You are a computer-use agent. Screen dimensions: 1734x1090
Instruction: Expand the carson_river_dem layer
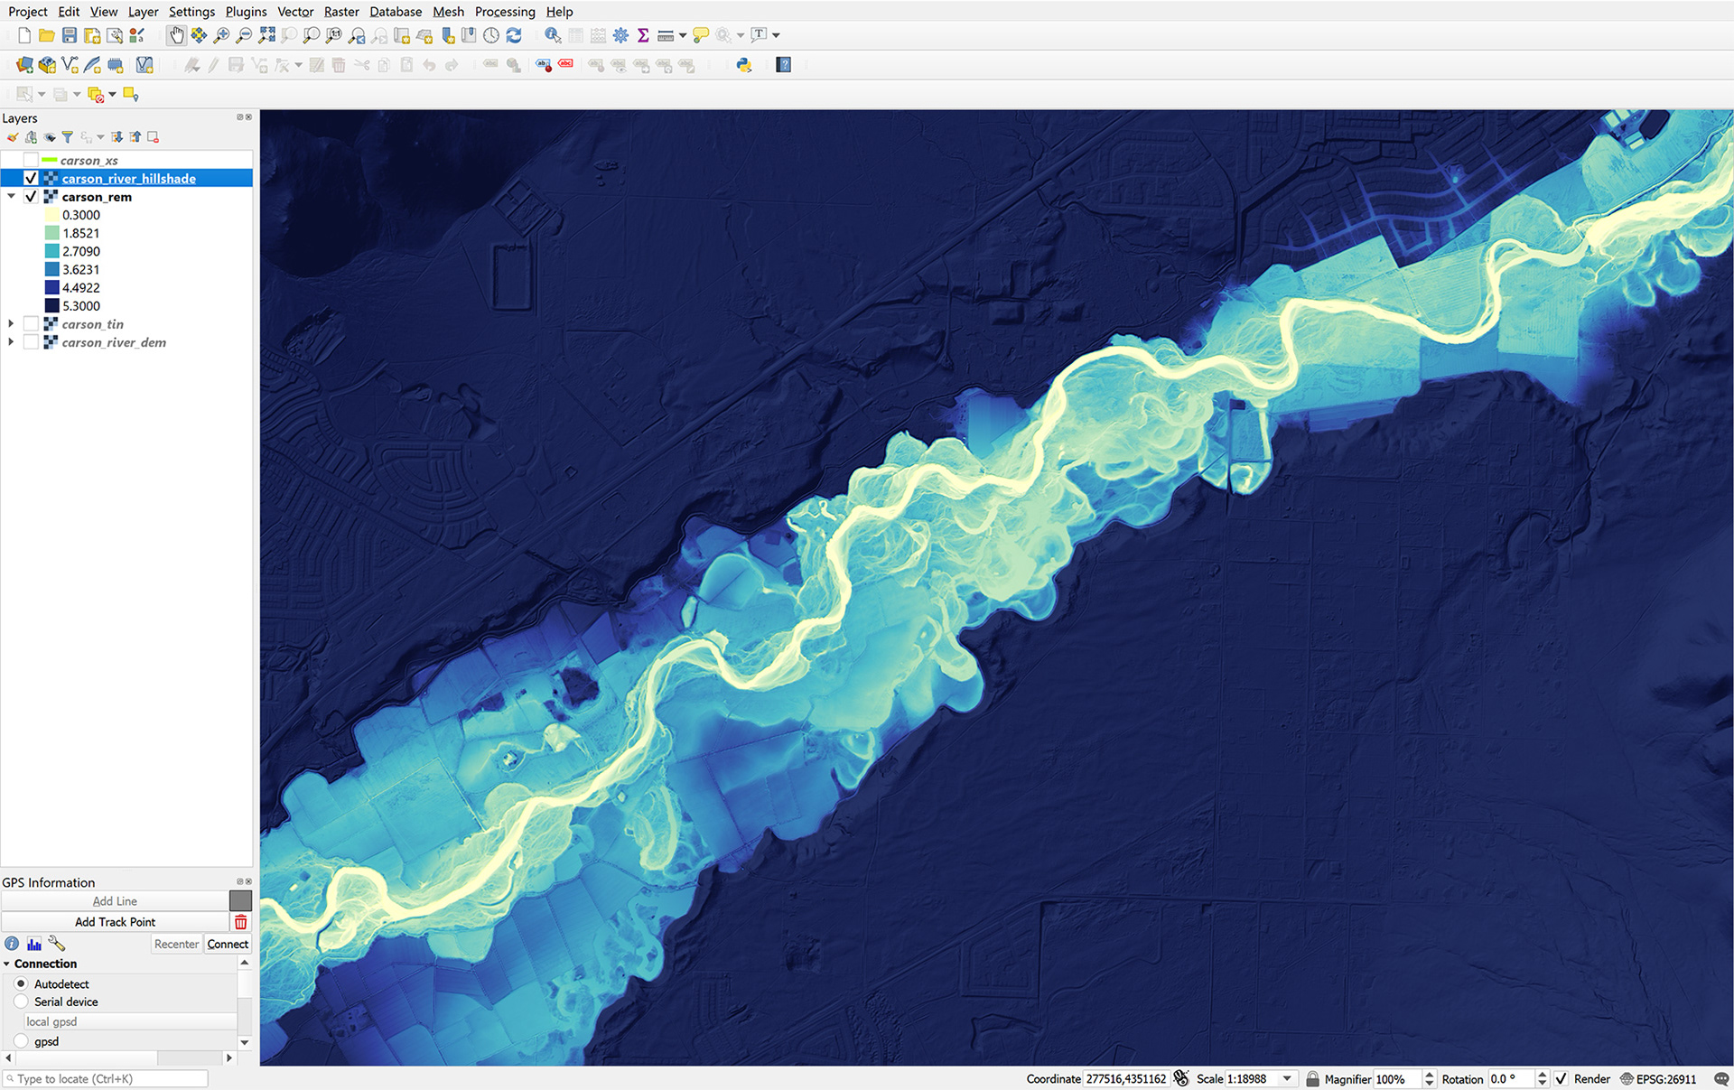11,342
